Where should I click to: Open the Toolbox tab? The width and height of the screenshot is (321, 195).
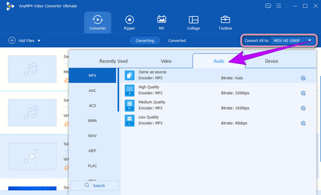click(x=225, y=22)
